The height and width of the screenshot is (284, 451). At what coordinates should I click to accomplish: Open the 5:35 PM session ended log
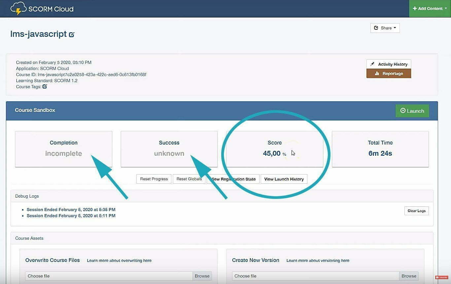pos(71,209)
